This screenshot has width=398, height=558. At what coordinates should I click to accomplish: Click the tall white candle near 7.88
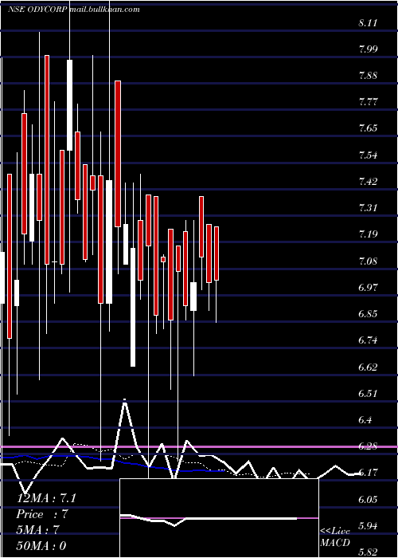click(x=70, y=105)
